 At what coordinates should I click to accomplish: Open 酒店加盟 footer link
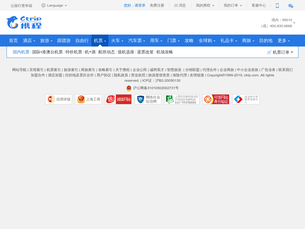(55, 75)
